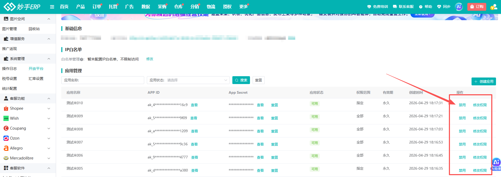The width and height of the screenshot is (501, 177).
Task: Click the Coupang platform icon
Action: point(6,128)
